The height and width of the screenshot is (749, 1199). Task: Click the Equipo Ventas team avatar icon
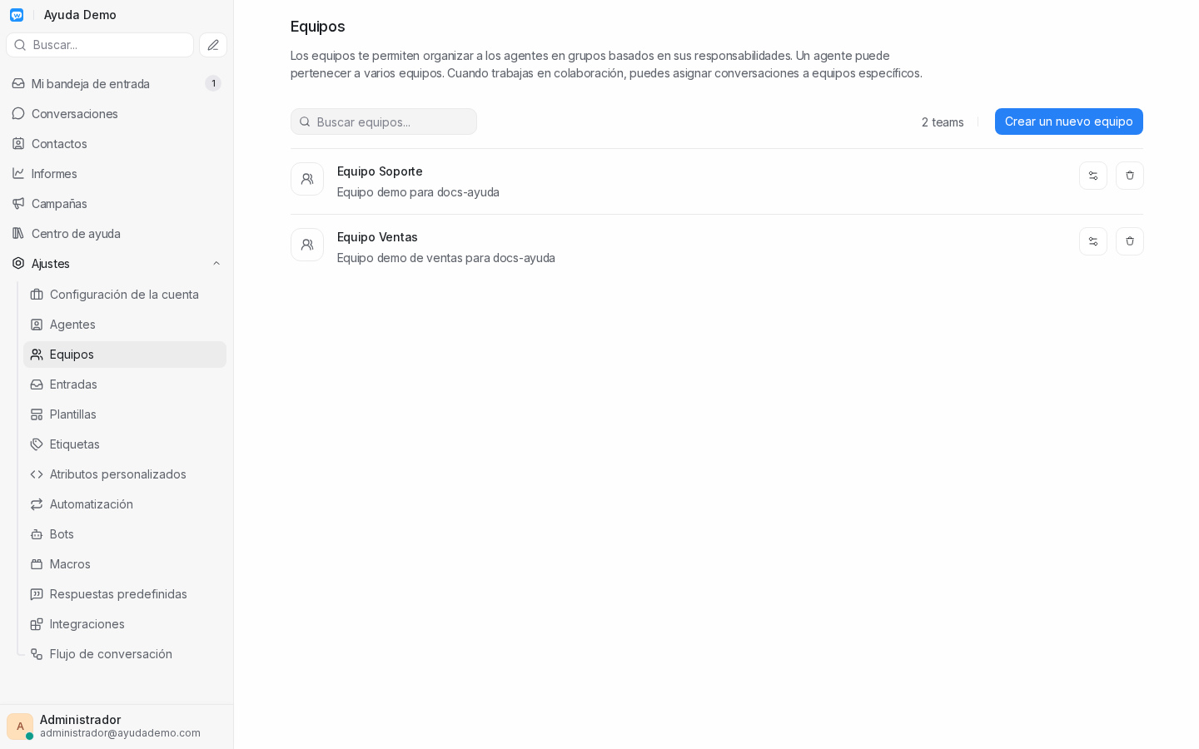[307, 245]
